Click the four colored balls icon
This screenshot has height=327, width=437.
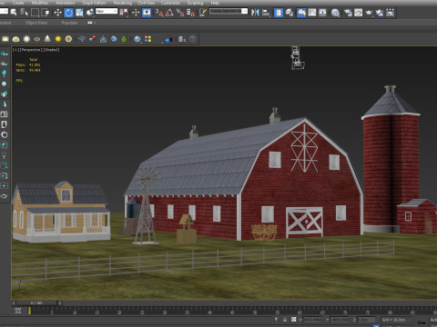pyautogui.click(x=148, y=39)
